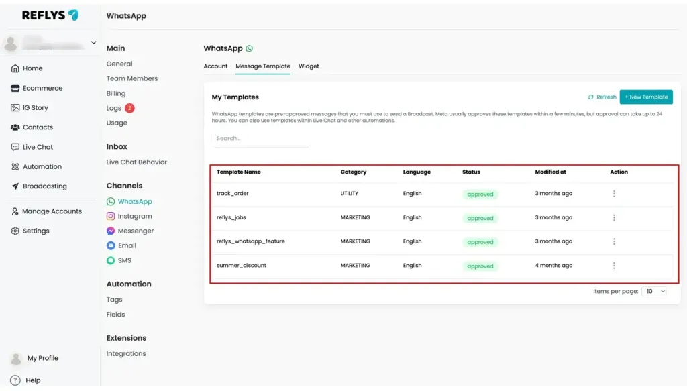The height and width of the screenshot is (391, 687).
Task: Click the New Template button
Action: 646,97
